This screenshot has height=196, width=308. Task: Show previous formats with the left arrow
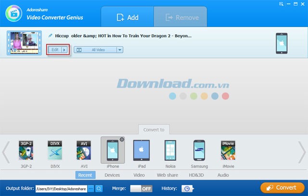click(6, 152)
